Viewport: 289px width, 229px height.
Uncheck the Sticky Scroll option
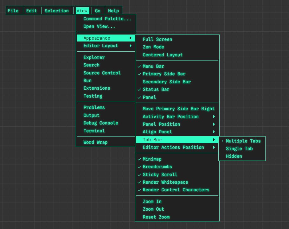pyautogui.click(x=177, y=175)
